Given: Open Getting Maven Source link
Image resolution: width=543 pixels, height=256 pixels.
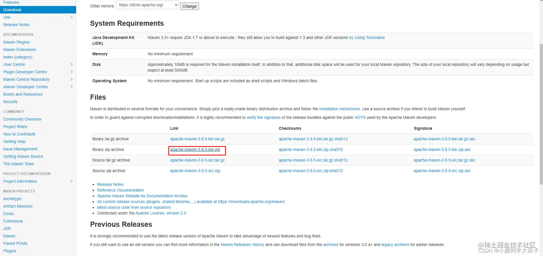Looking at the screenshot, I should [x=23, y=156].
